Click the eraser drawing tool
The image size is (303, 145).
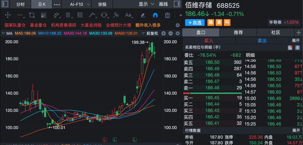click(x=143, y=15)
